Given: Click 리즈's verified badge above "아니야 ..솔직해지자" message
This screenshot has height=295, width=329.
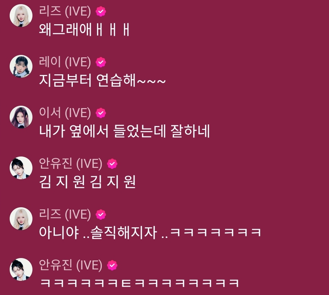Looking at the screenshot, I should tap(101, 215).
